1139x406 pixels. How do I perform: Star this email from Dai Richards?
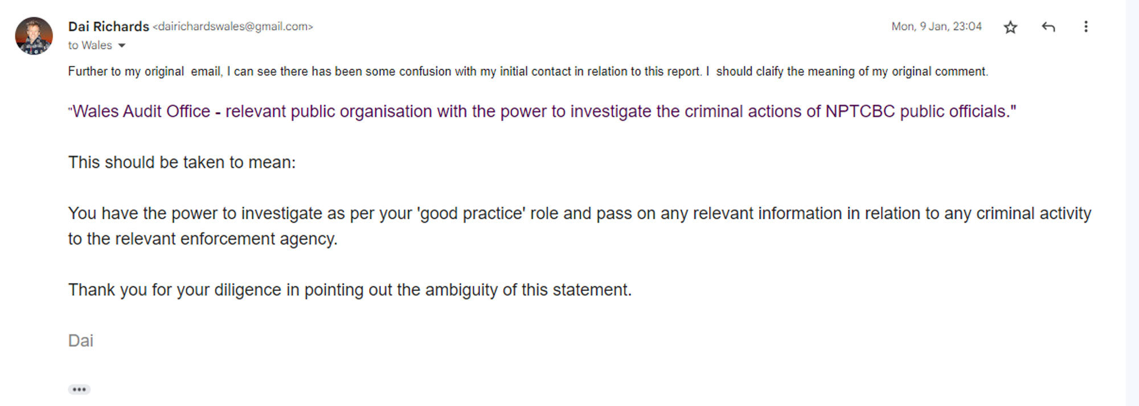coord(1010,27)
